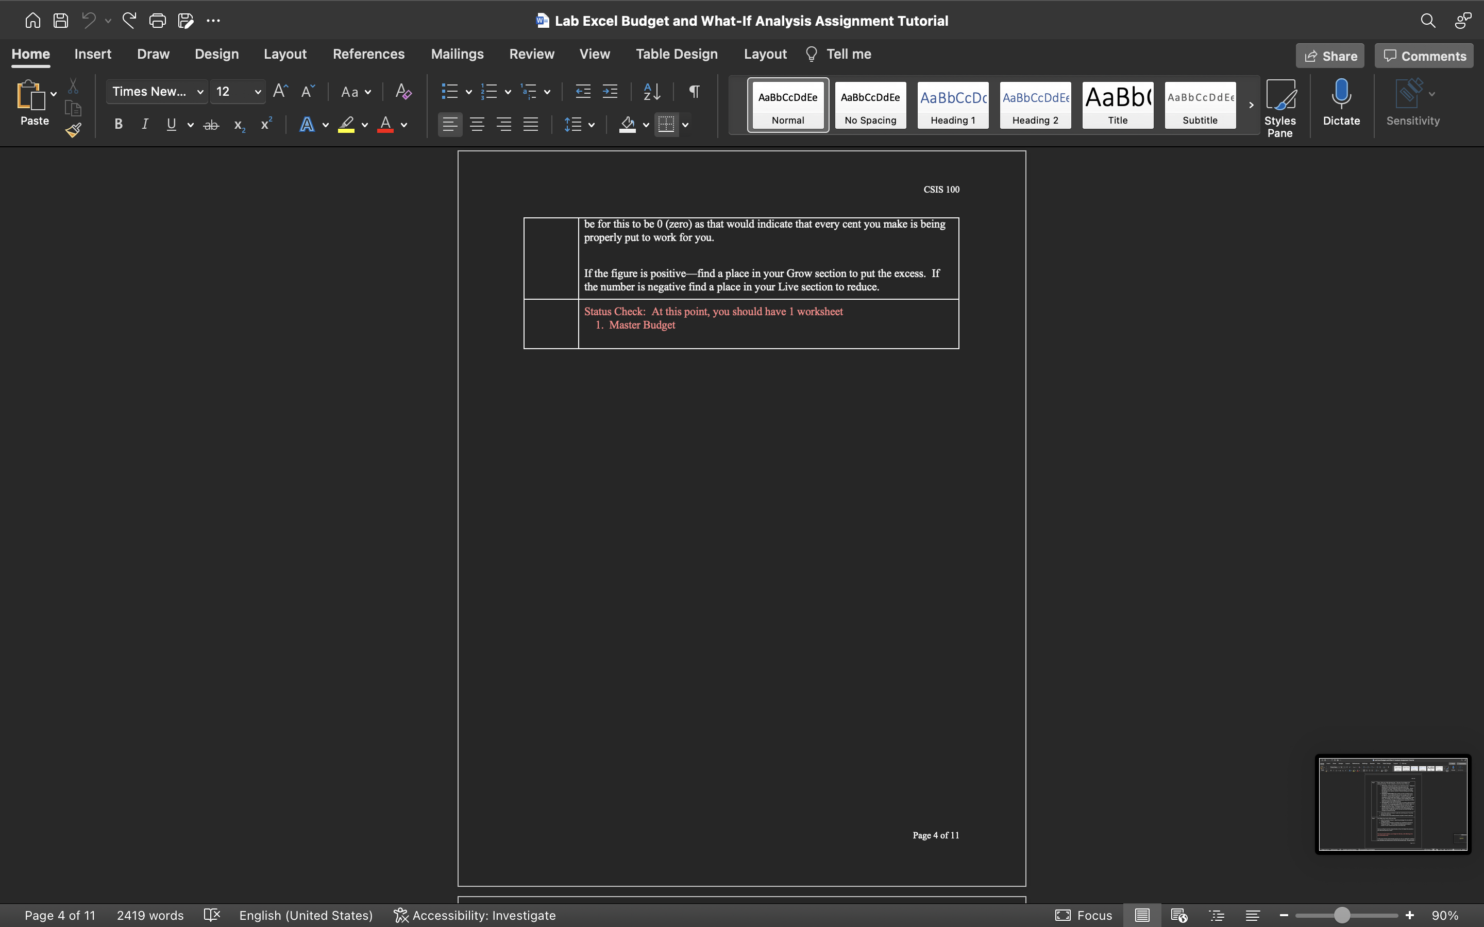Toggle paragraph marks visibility
This screenshot has width=1484, height=927.
pos(694,91)
